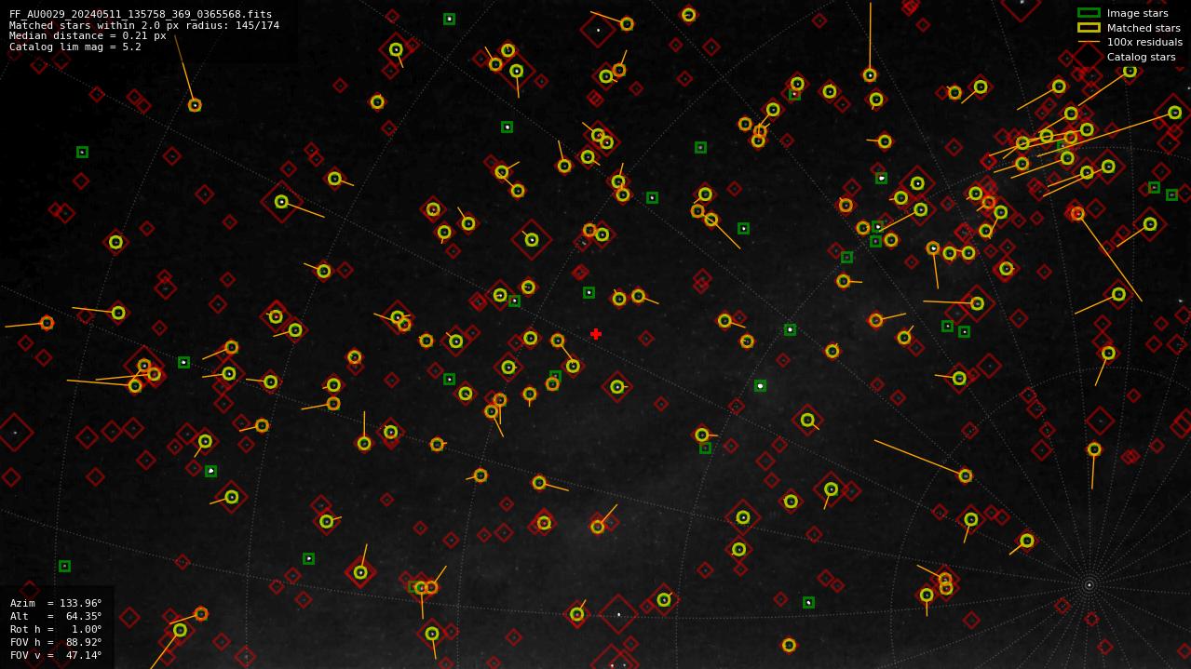Click the yellow Matched stars legend box
This screenshot has width=1191, height=669.
[1089, 28]
